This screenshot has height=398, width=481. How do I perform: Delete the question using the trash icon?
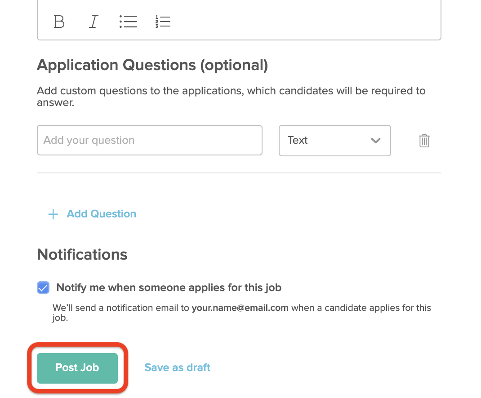pyautogui.click(x=424, y=141)
